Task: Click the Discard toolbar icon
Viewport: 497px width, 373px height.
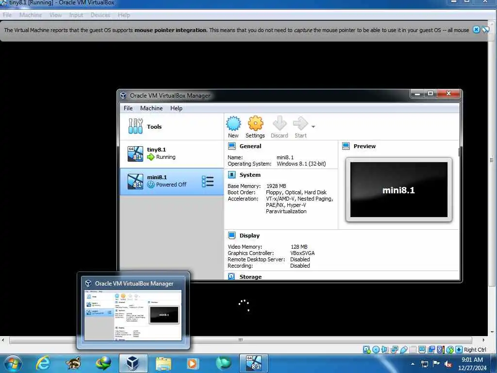Action: [x=279, y=127]
